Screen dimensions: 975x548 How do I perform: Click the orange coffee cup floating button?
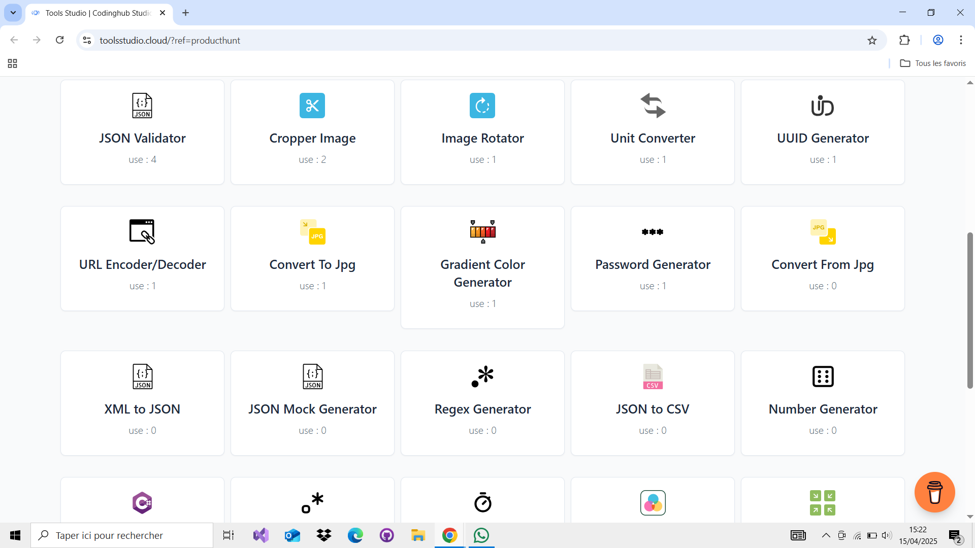(934, 492)
